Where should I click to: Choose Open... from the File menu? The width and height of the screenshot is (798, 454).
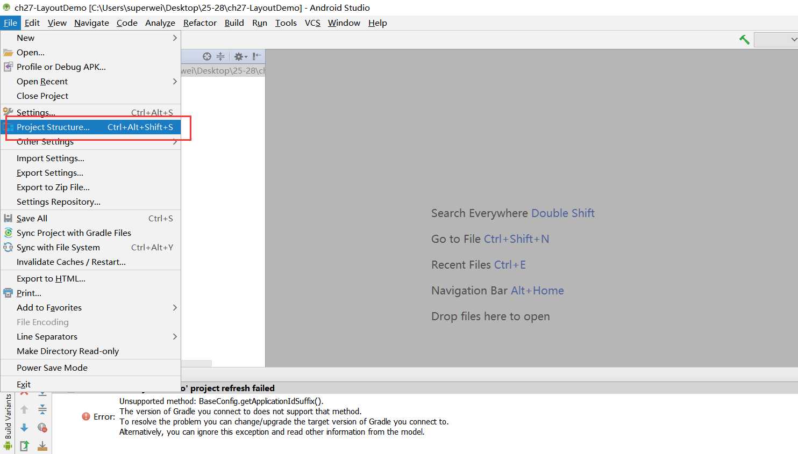point(90,52)
